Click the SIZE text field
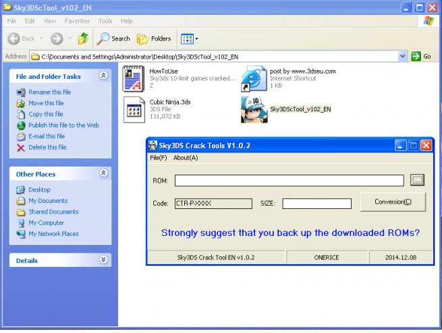Viewport: 442px width, 333px height. pyautogui.click(x=316, y=204)
